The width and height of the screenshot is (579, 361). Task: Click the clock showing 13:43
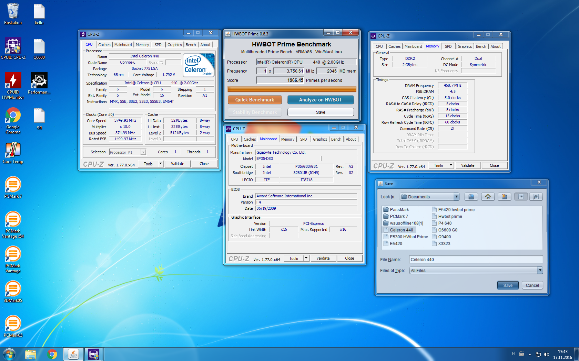[562, 352]
